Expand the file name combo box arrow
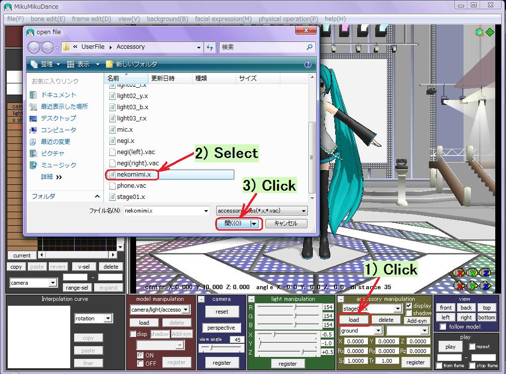506x374 pixels. pyautogui.click(x=206, y=211)
